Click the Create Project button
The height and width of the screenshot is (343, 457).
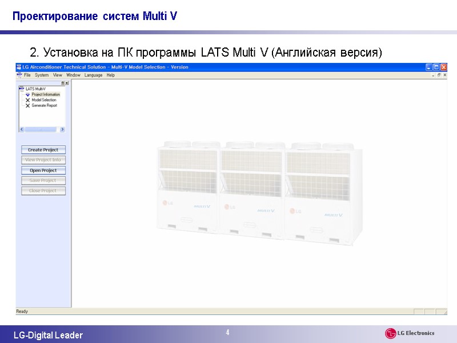click(43, 149)
